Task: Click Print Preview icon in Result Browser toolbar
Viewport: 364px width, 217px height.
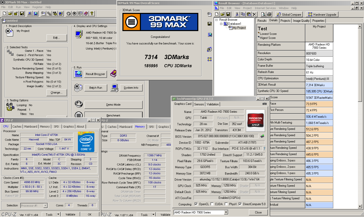Action: [263, 14]
